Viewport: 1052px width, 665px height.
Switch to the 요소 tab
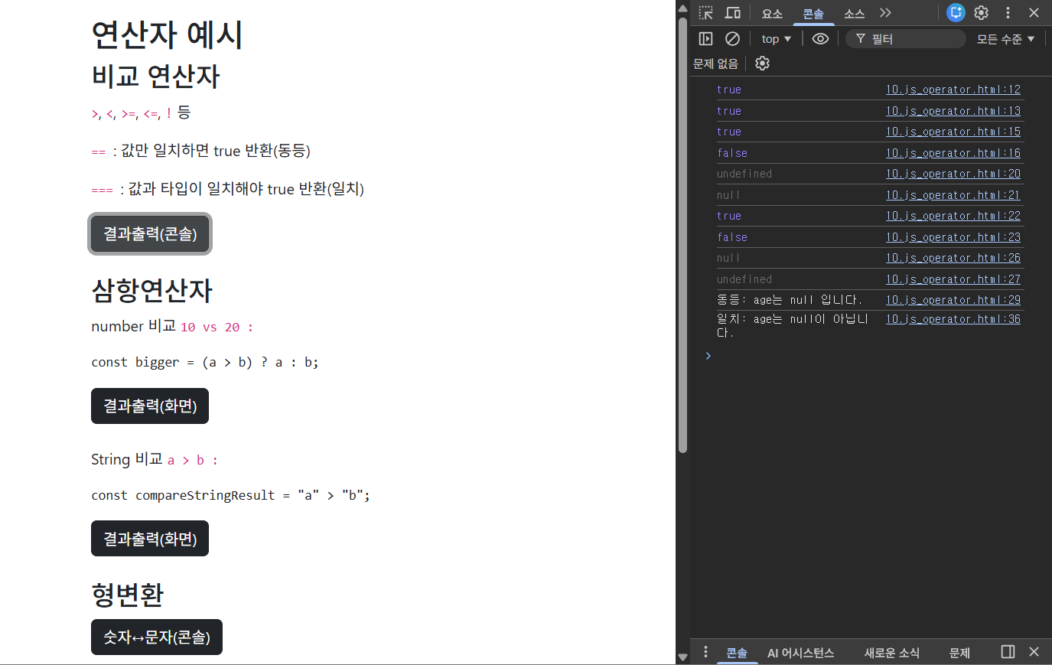pyautogui.click(x=772, y=14)
